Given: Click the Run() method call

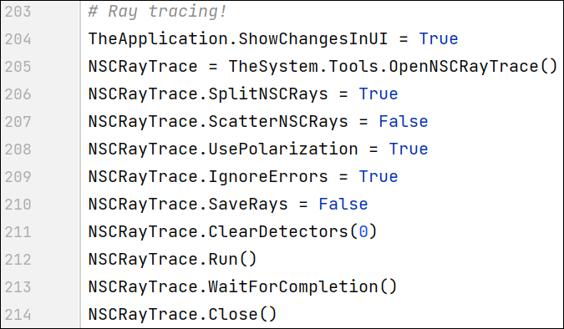Looking at the screenshot, I should point(232,259).
